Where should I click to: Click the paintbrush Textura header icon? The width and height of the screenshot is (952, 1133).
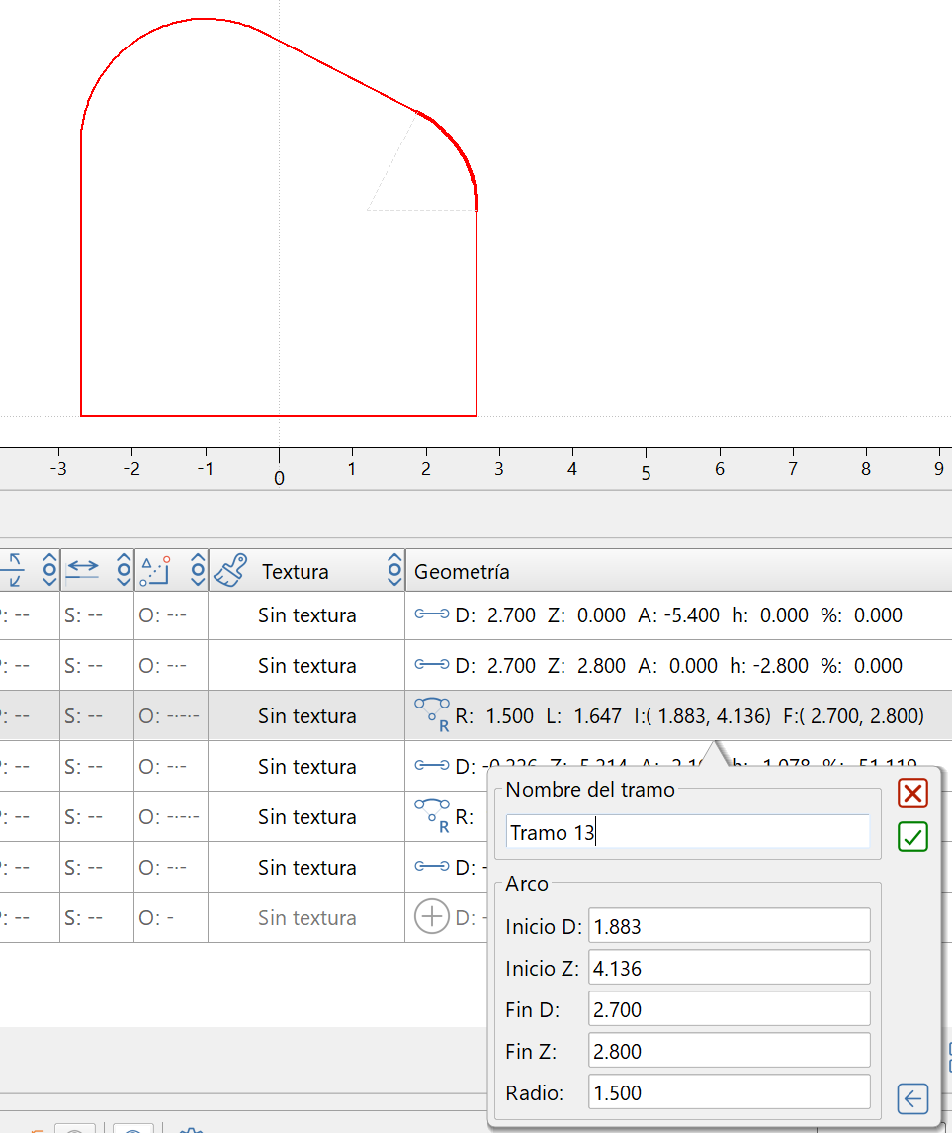229,571
